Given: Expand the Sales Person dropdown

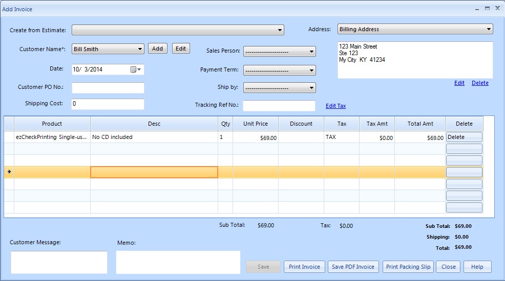Looking at the screenshot, I should click(x=312, y=52).
